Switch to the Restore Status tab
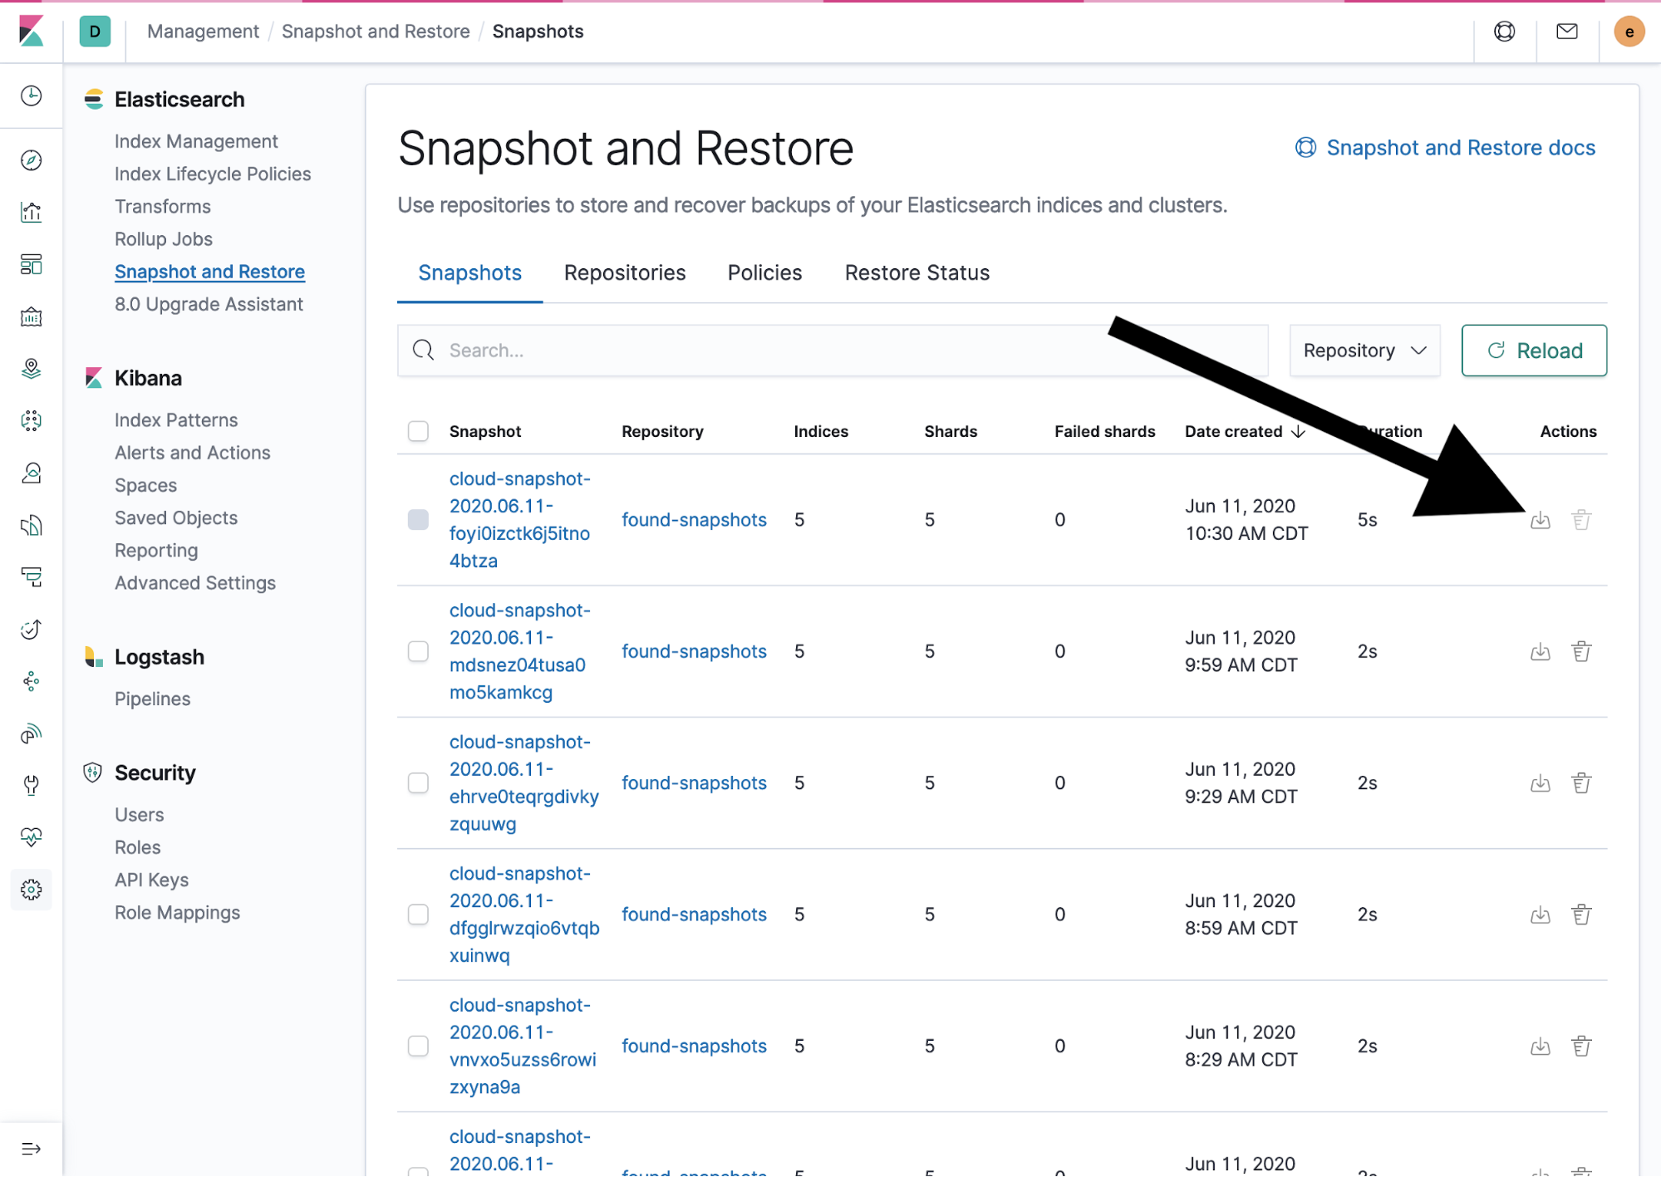This screenshot has height=1177, width=1661. pos(916,273)
